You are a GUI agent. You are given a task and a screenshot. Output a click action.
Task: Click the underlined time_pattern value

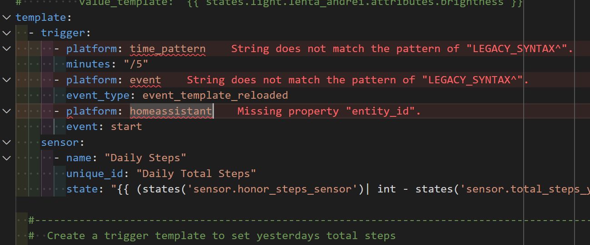(168, 49)
